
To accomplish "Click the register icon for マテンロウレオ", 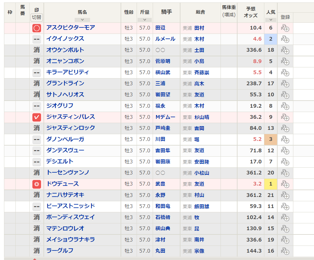I will (x=285, y=229).
